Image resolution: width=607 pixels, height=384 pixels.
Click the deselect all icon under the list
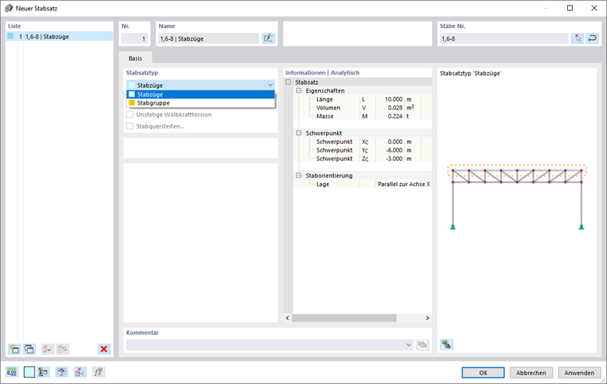[x=63, y=349]
